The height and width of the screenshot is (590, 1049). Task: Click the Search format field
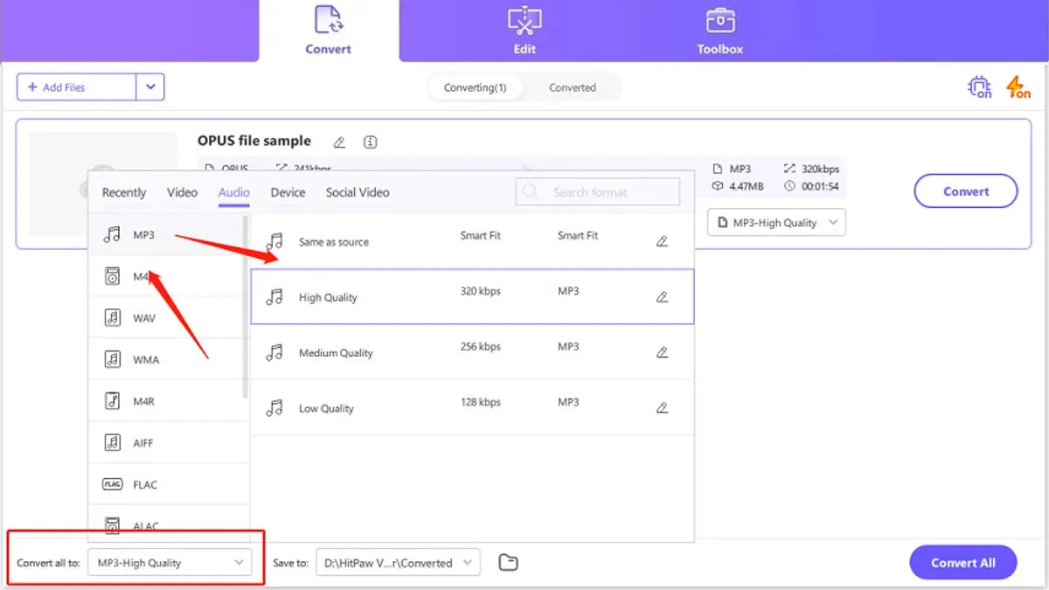tap(598, 192)
